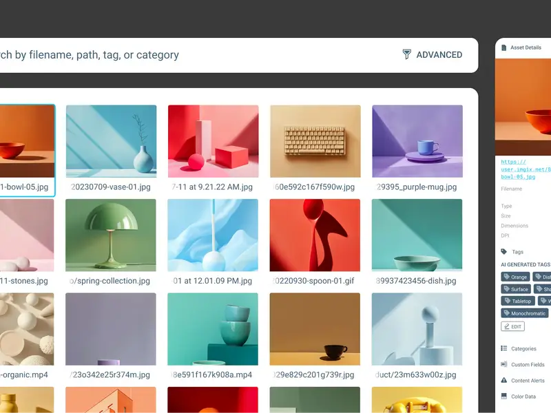Open Content Alerts warning icon

(x=504, y=380)
